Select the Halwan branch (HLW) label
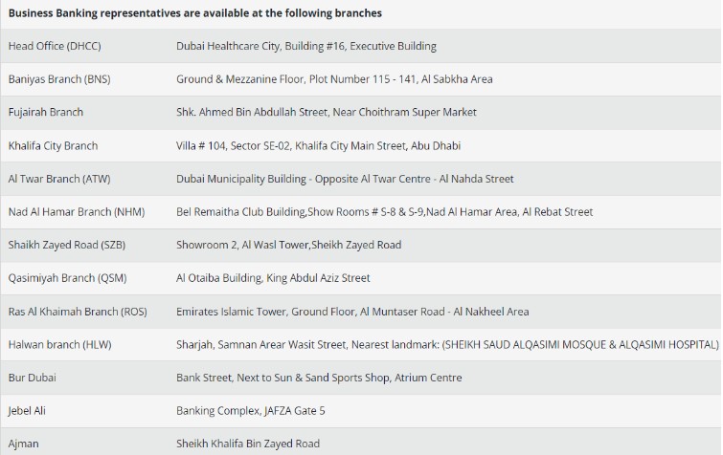This screenshot has height=455, width=723. (x=57, y=344)
